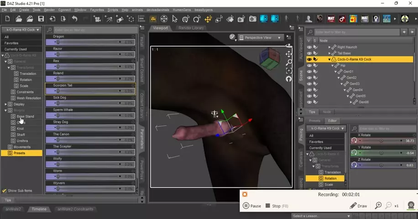Hide the Tail Base node via eye icon
This screenshot has width=418, height=219.
coord(309,53)
